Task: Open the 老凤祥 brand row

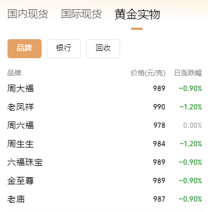Action: (105, 107)
